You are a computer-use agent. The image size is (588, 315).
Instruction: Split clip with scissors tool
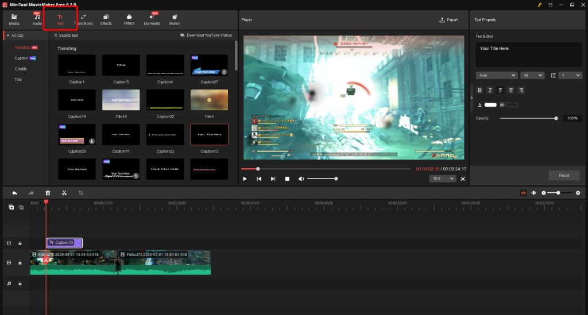point(64,193)
